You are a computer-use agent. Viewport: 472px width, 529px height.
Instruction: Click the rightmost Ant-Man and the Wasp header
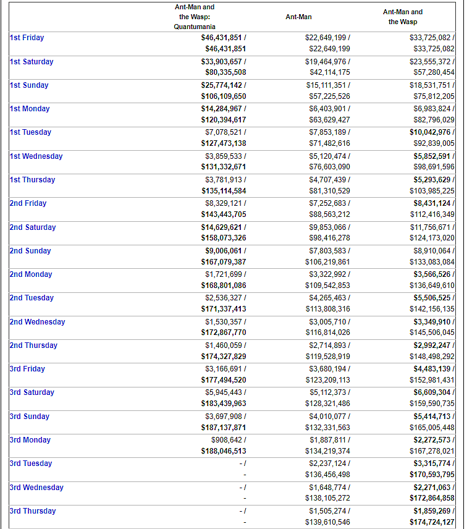click(x=403, y=17)
